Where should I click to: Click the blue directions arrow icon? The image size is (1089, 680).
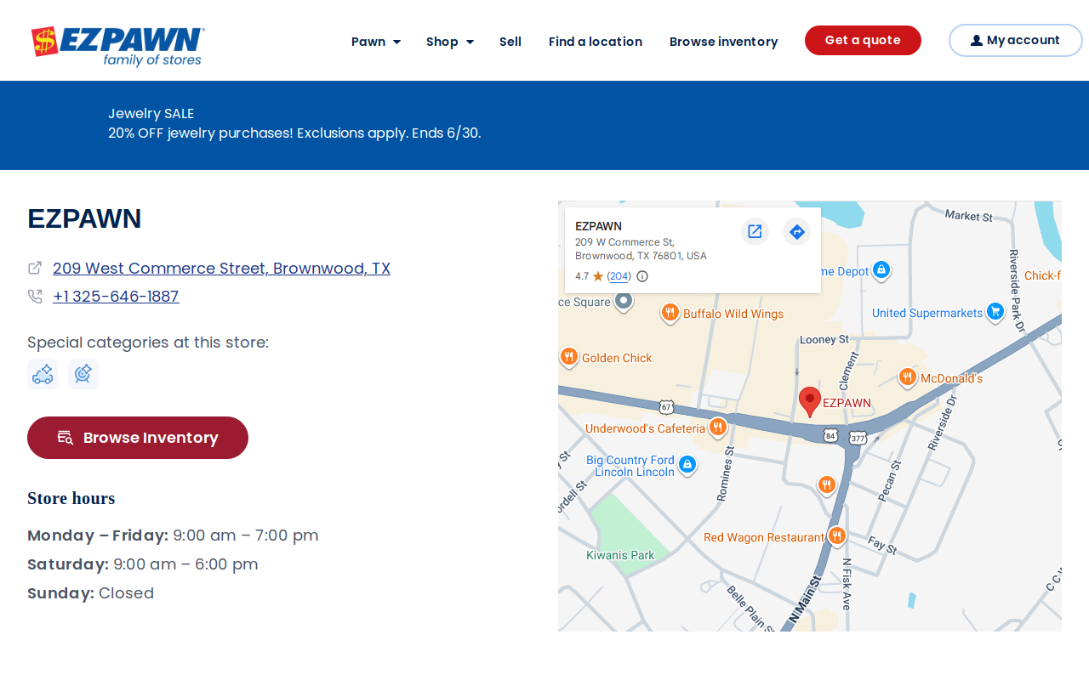(x=796, y=231)
